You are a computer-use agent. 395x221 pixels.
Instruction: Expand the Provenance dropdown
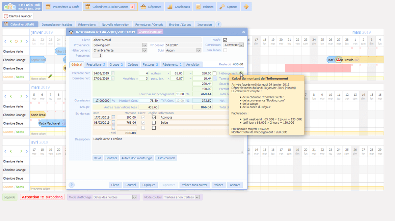pos(144,45)
